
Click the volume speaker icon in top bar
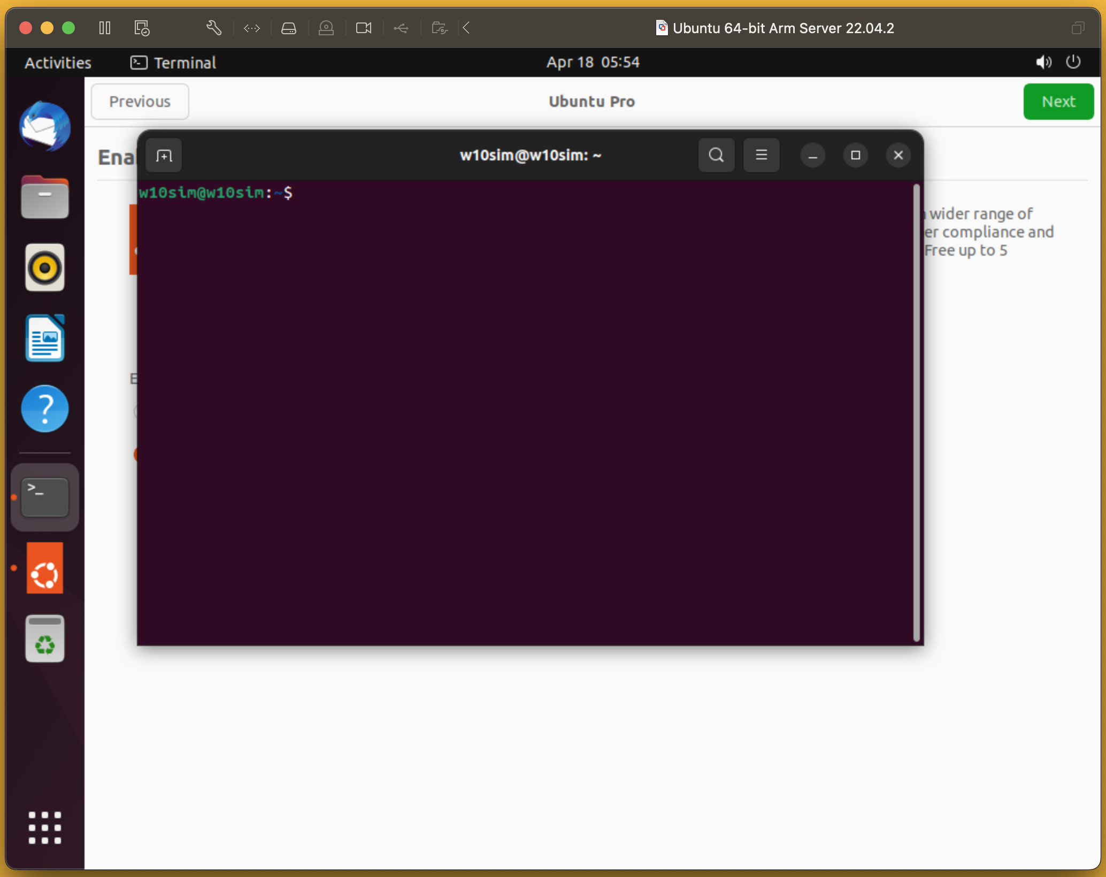pyautogui.click(x=1043, y=63)
